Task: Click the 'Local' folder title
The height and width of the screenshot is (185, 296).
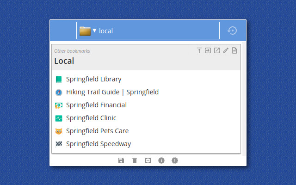Action: pos(64,61)
